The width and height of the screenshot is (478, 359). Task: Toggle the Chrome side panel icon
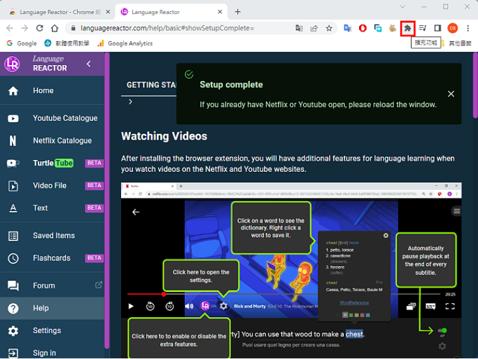pyautogui.click(x=437, y=28)
